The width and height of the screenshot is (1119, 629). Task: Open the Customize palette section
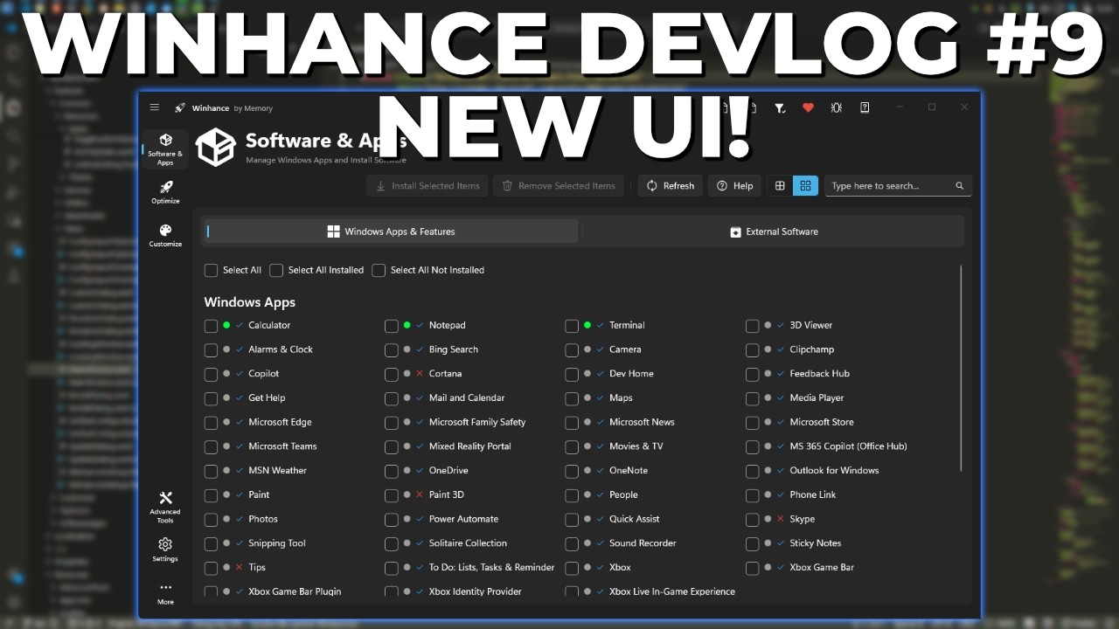click(x=165, y=235)
